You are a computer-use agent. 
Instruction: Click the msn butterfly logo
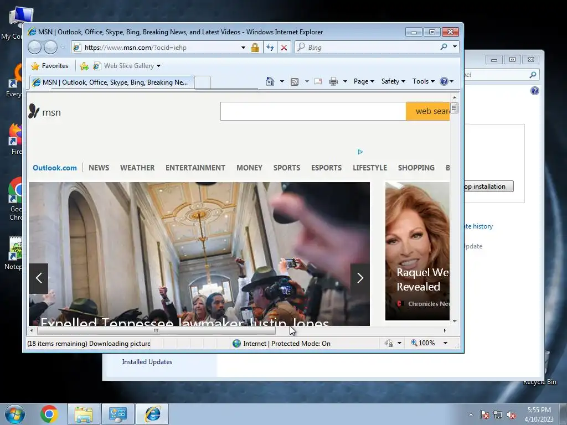[44, 112]
